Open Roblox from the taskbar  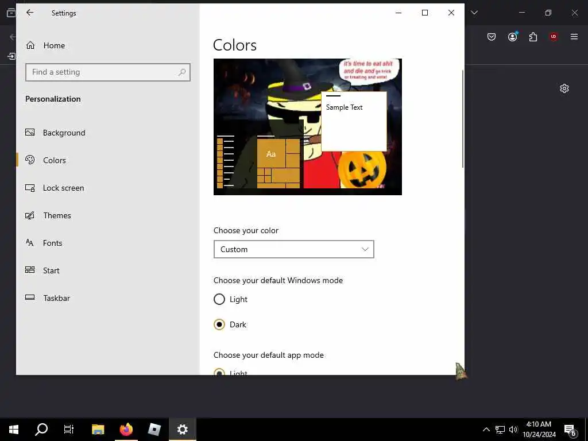tap(154, 430)
